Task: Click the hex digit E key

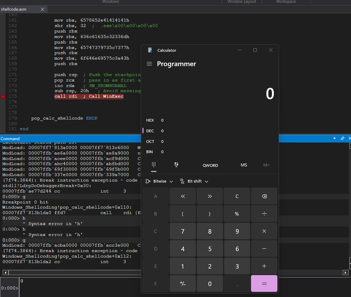Action: [155, 266]
